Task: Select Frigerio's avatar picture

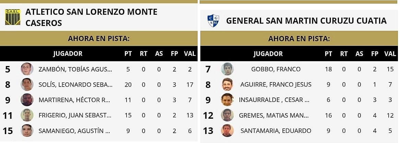Action: click(x=27, y=115)
